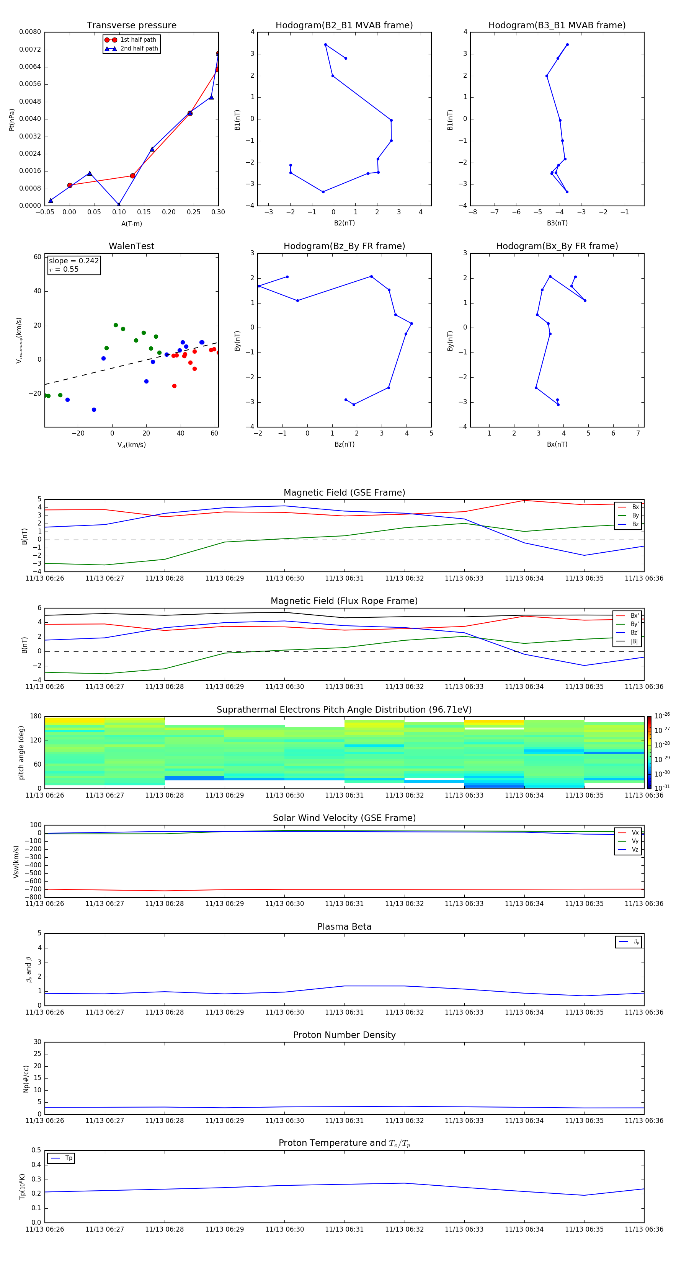Select the "2nd half path" legend entry
Viewport: 689px width, 1263px height.
click(131, 49)
